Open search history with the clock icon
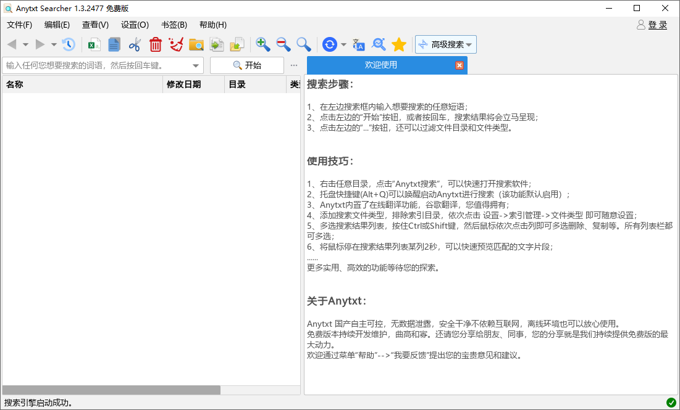This screenshot has width=680, height=410. click(x=69, y=44)
